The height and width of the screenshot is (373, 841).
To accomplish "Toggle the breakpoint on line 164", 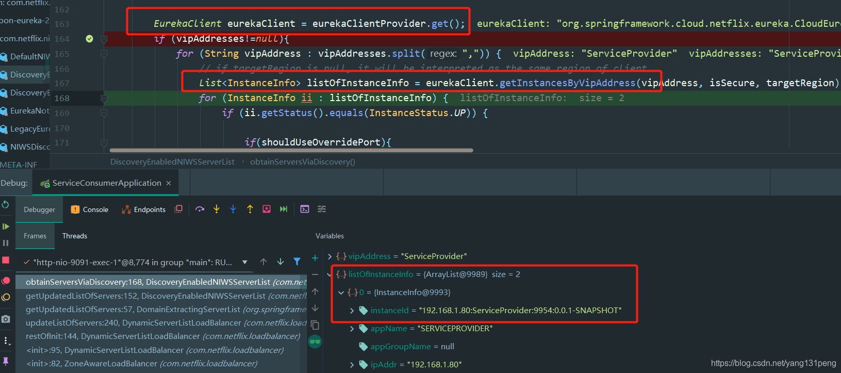I will 89,39.
